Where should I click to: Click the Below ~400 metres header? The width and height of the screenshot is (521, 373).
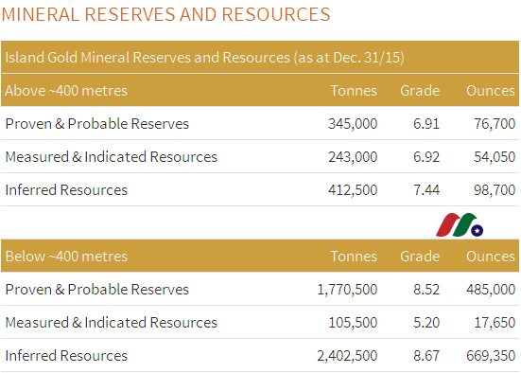coord(66,257)
